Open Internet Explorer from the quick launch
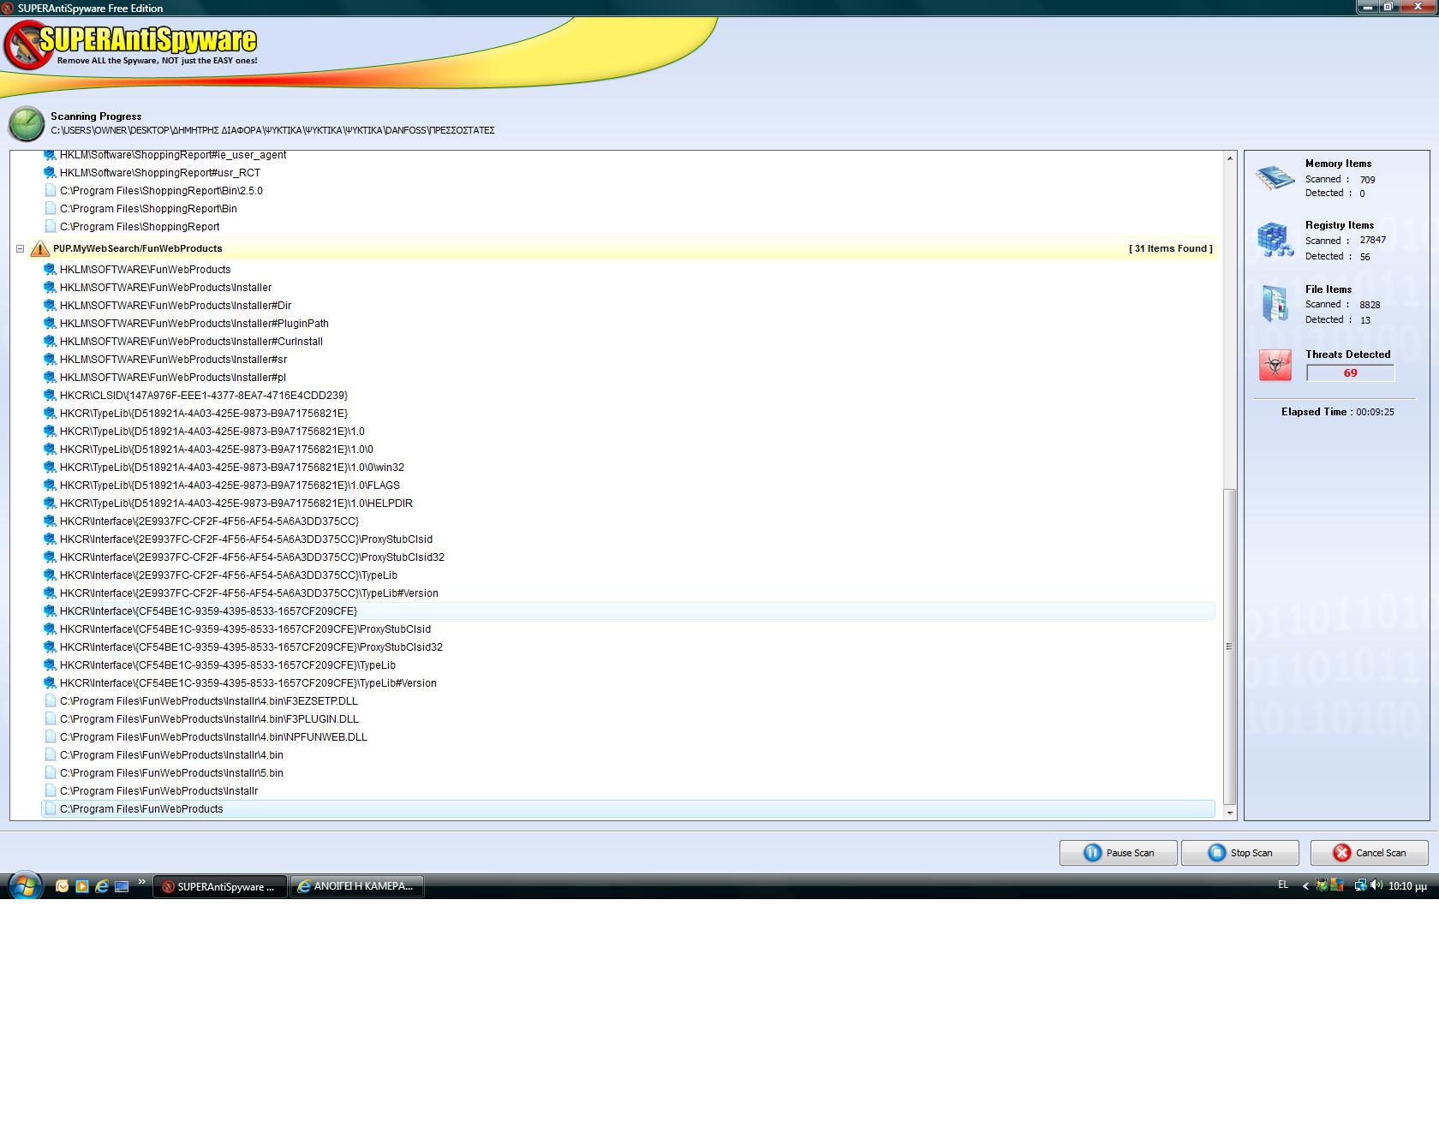 [x=101, y=886]
